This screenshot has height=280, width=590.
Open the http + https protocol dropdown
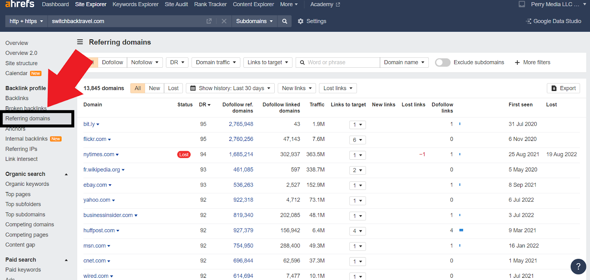pos(26,21)
